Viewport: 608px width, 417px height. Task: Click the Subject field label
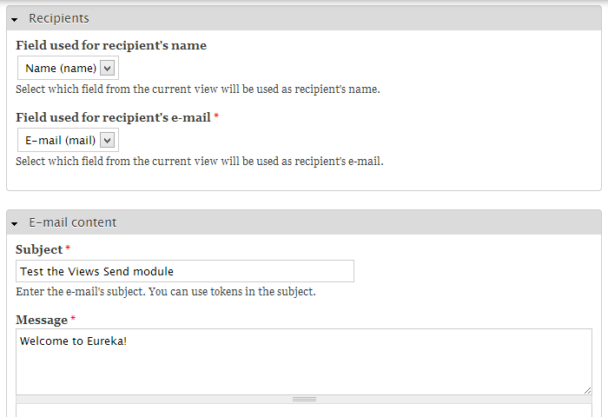point(39,249)
